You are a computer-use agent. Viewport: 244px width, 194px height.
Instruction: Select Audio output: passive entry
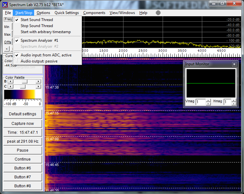(48, 61)
